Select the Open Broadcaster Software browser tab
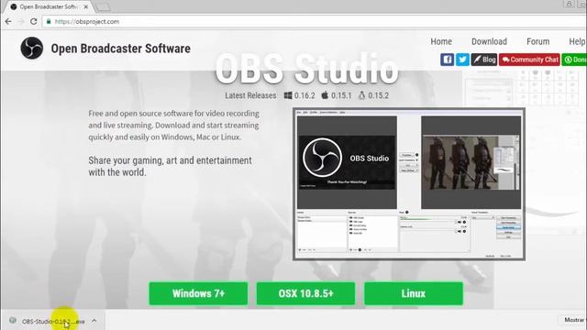Image resolution: width=587 pixels, height=330 pixels. click(49, 6)
